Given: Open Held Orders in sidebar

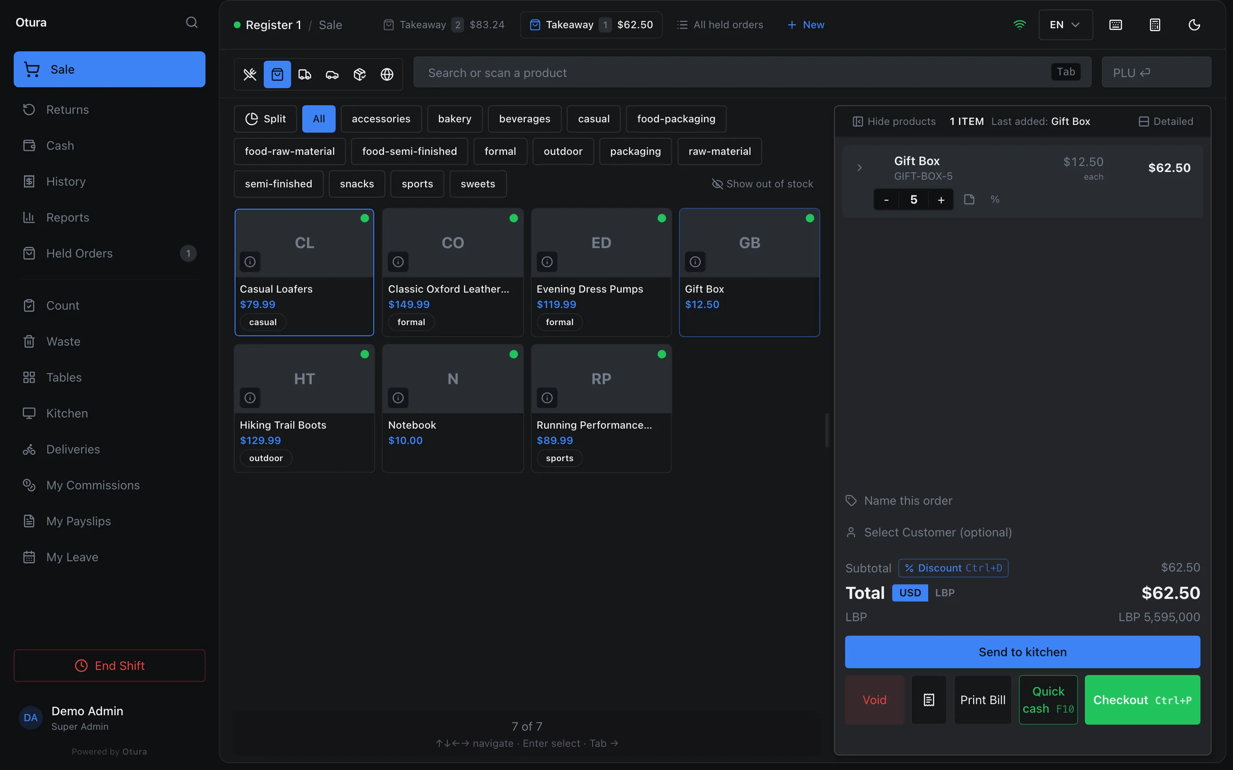Looking at the screenshot, I should click(110, 254).
